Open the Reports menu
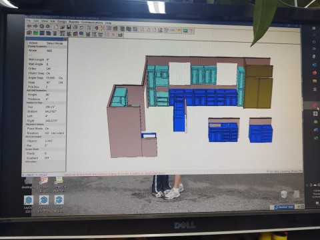 (74, 22)
